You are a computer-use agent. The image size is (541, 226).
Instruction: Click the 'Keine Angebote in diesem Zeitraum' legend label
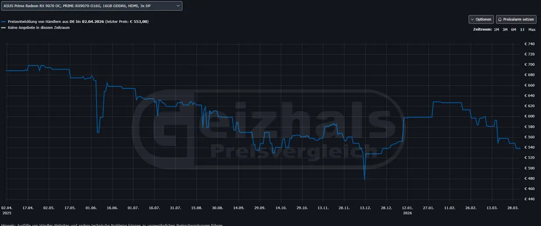(x=38, y=28)
